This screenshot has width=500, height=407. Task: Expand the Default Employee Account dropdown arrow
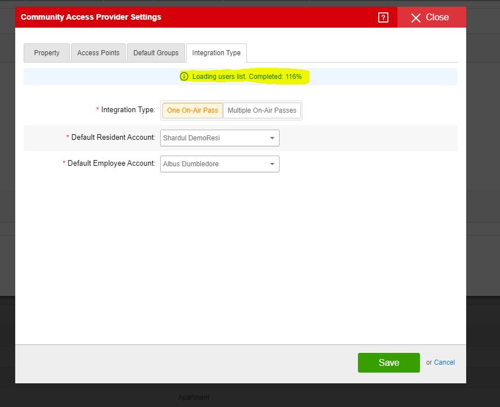(272, 164)
